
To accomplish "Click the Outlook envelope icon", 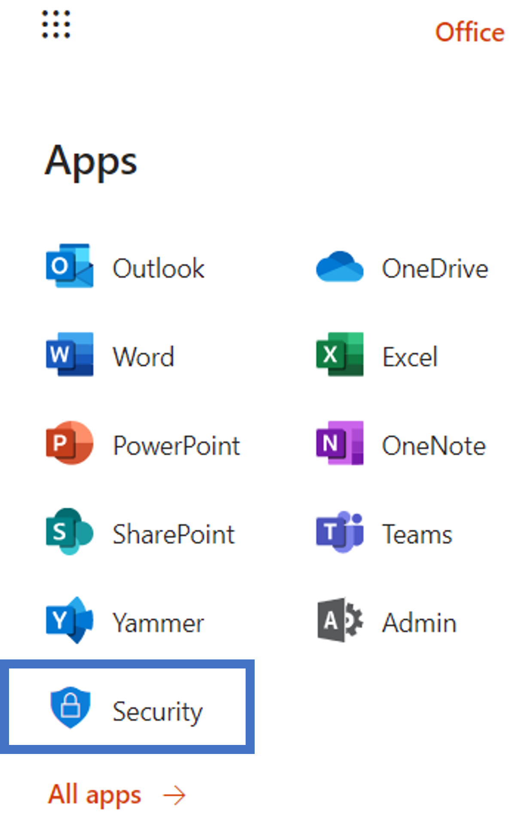I will (70, 266).
